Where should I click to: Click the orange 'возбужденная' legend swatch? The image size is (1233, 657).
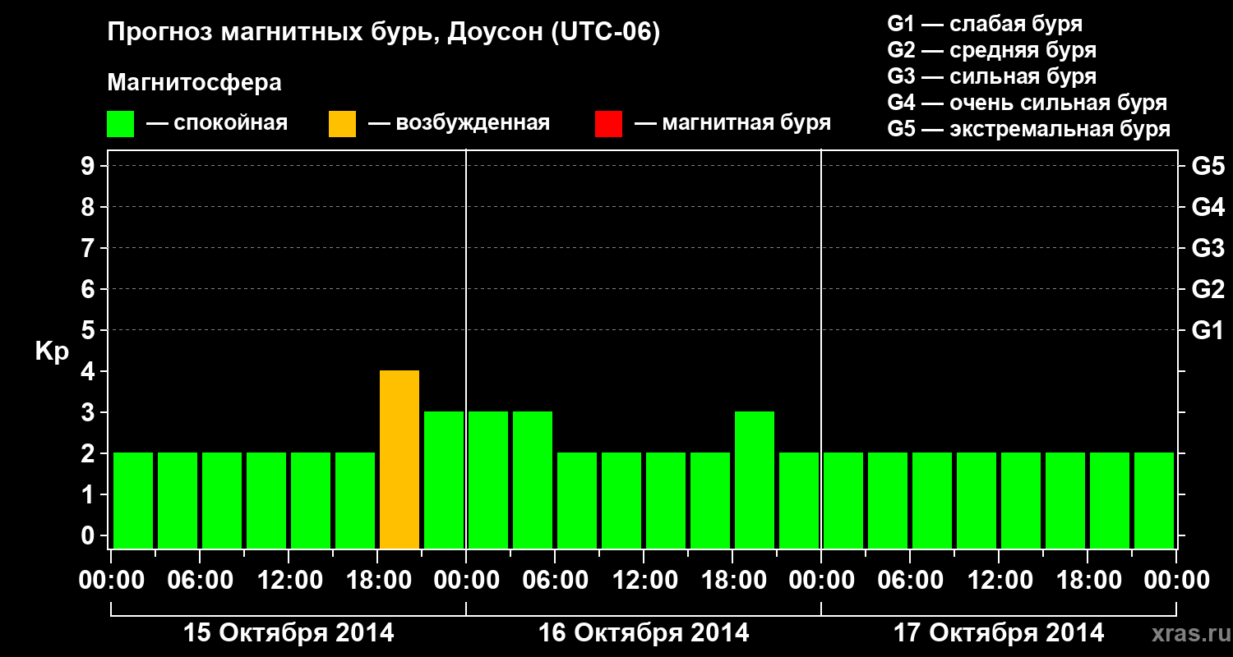342,124
